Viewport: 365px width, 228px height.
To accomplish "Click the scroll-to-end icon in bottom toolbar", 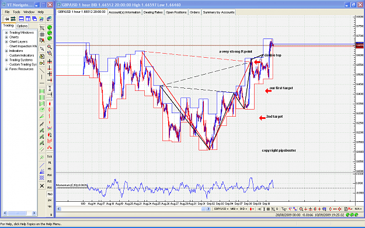I will [259, 209].
